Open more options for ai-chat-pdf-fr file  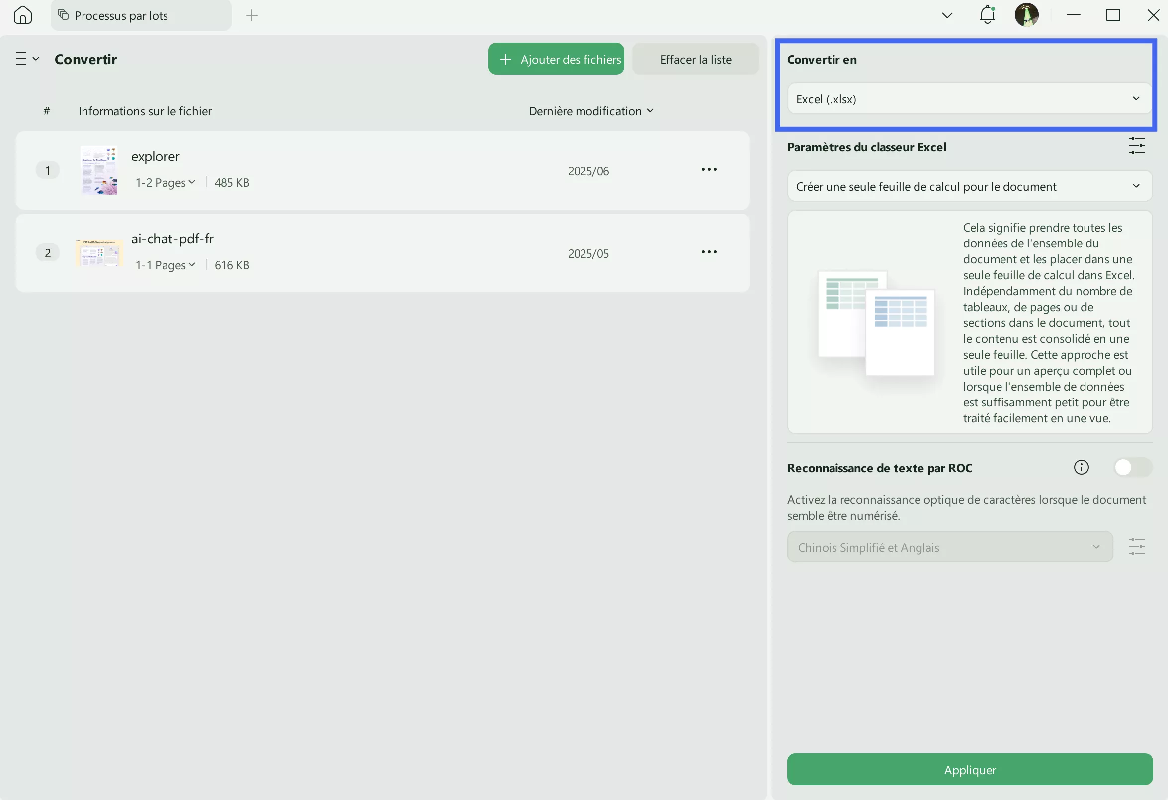[x=709, y=252]
